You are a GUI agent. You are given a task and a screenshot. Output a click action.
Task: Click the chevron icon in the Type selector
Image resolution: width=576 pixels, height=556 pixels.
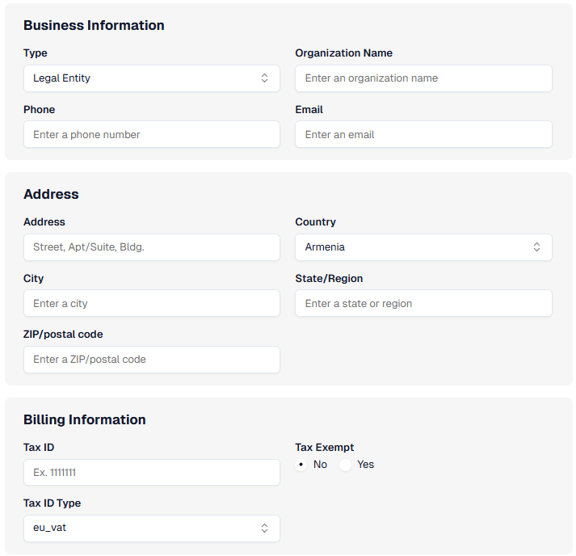(x=264, y=78)
